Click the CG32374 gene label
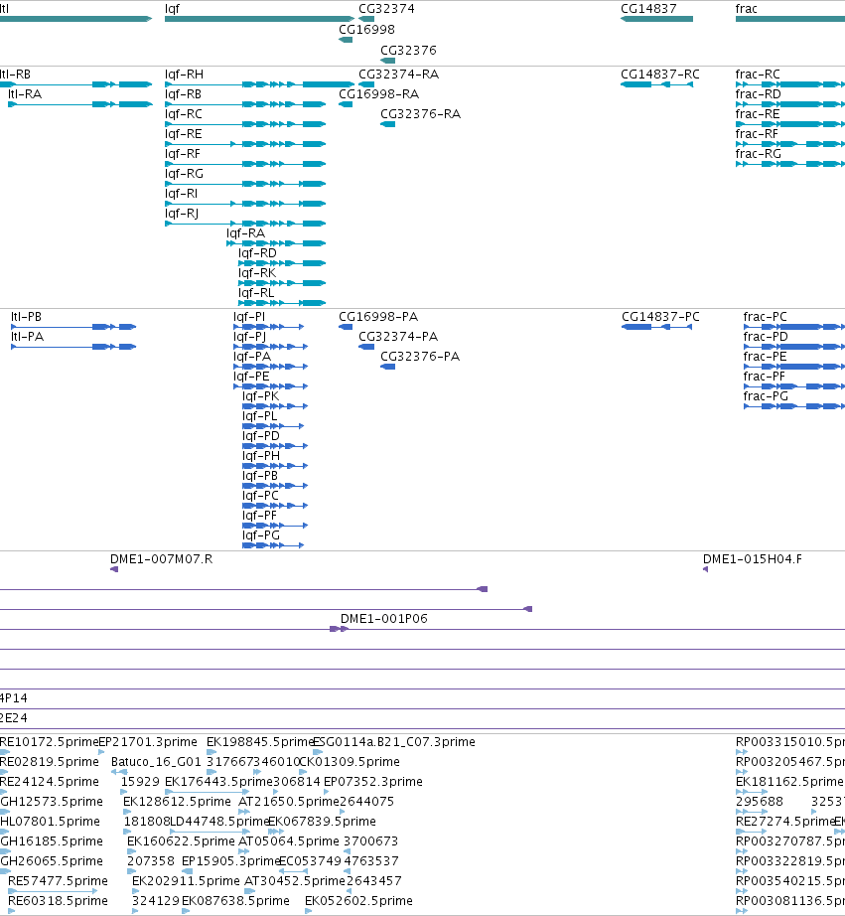 [x=386, y=9]
